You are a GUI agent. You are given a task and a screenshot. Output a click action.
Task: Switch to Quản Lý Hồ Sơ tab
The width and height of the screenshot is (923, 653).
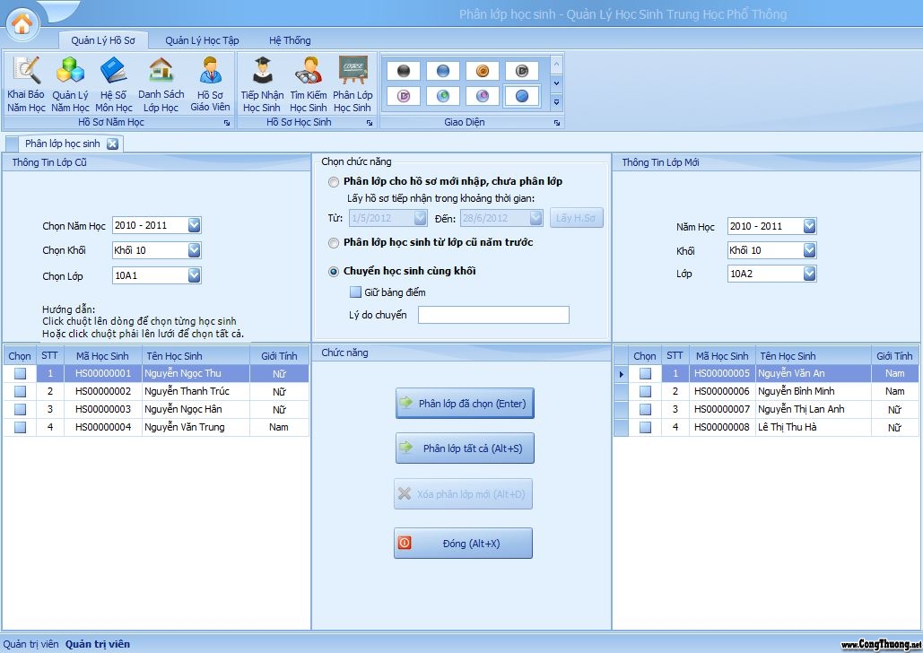pyautogui.click(x=103, y=40)
